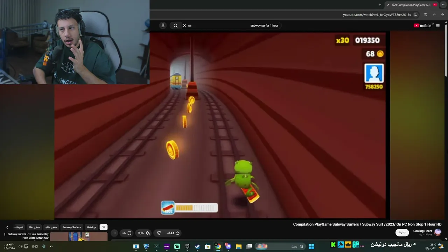Open a new browser tab
448x252 pixels.
(380, 5)
